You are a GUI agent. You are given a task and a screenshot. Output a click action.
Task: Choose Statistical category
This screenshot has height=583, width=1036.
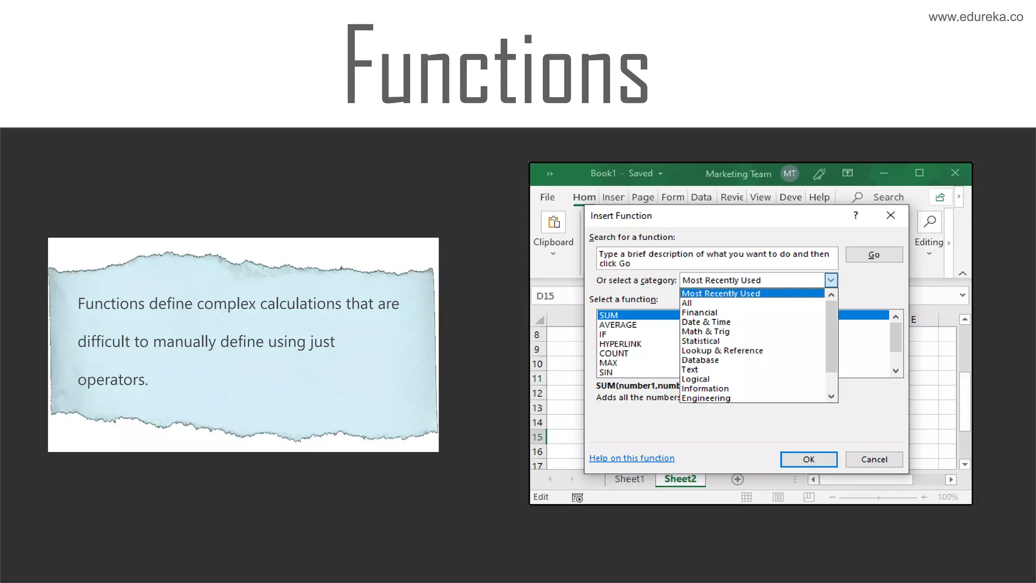pos(752,341)
